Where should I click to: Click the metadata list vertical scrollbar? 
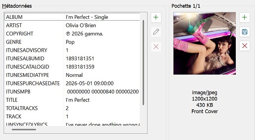pyautogui.click(x=143, y=62)
